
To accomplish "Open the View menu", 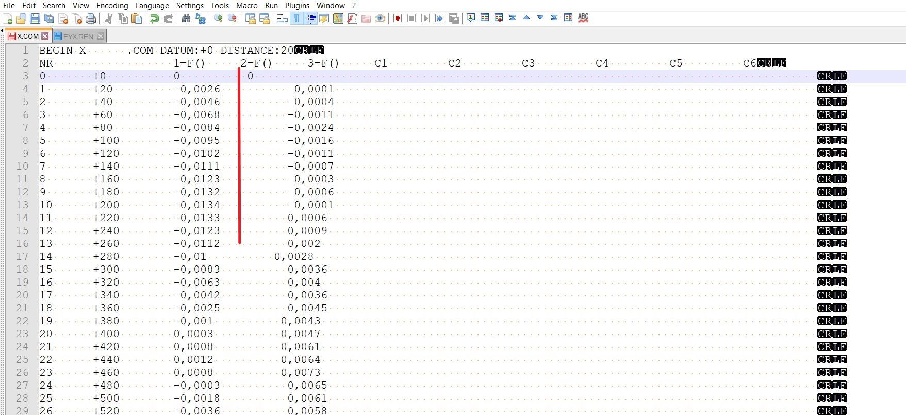I will 81,5.
